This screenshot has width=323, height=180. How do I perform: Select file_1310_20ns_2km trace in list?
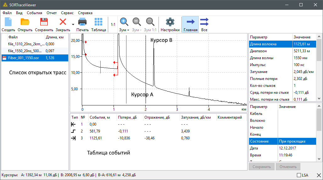(26, 44)
